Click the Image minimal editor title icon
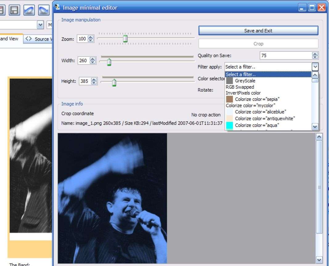This screenshot has width=329, height=266. pos(58,7)
